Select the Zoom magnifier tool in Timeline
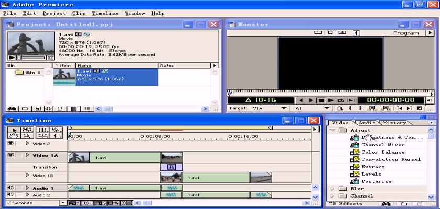Viewport: 440px width, 209px height. [28, 136]
